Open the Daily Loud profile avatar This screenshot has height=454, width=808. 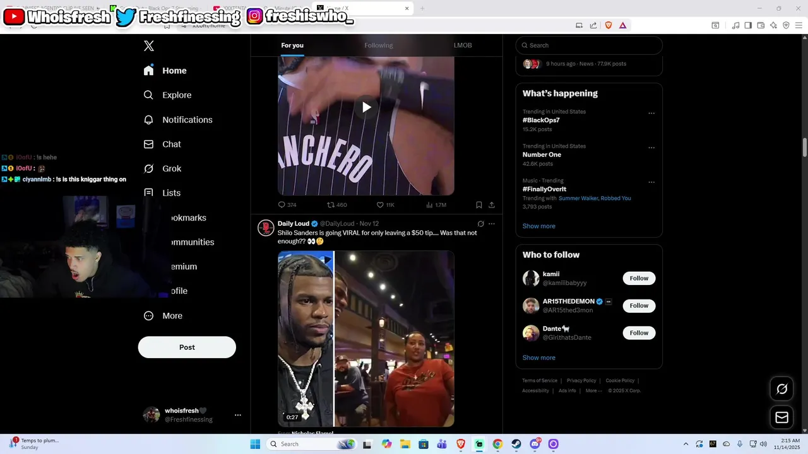coord(266,228)
